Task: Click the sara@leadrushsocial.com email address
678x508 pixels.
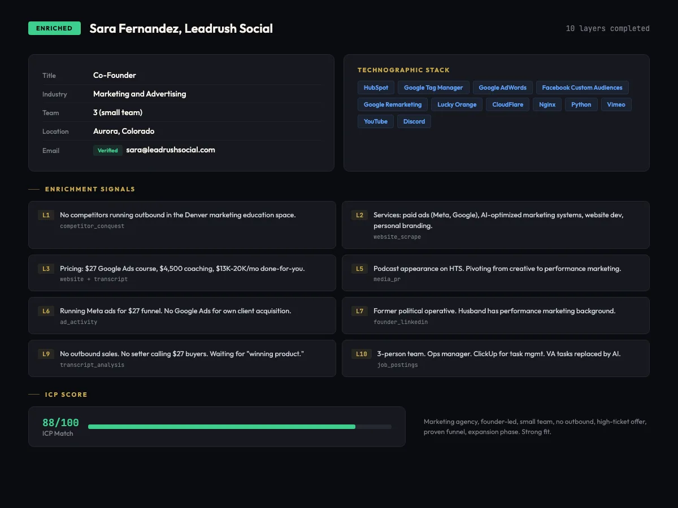Action: [171, 150]
